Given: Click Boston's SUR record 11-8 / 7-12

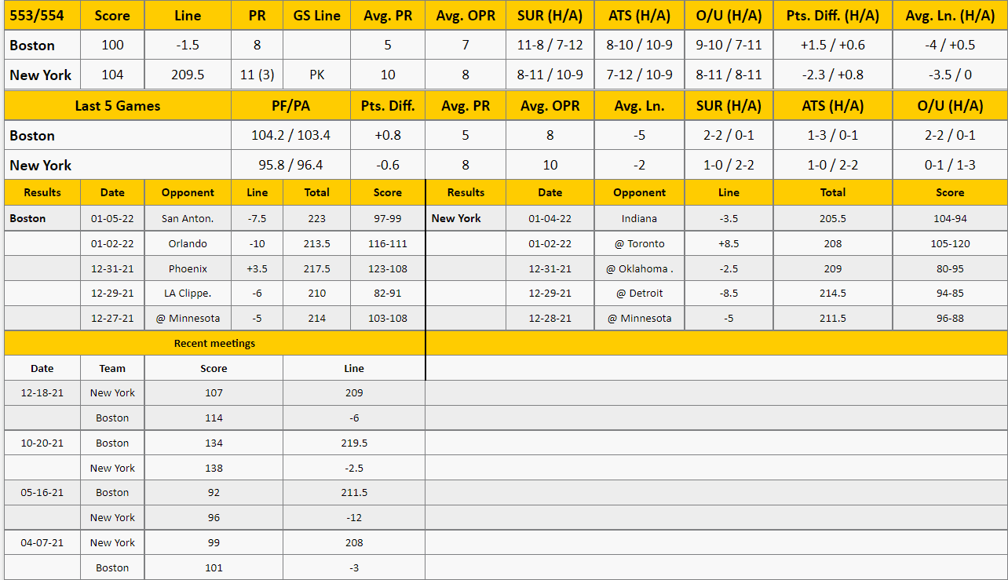Looking at the screenshot, I should 550,45.
